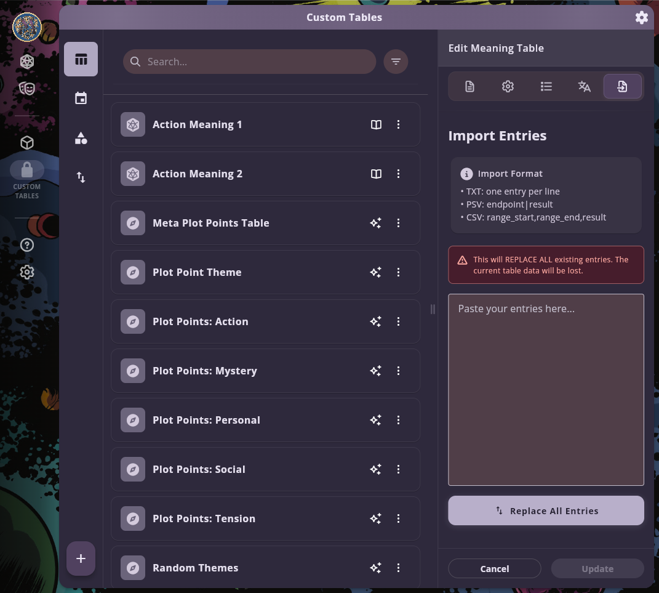Click Meta Plot Points Table compass icon

[133, 223]
